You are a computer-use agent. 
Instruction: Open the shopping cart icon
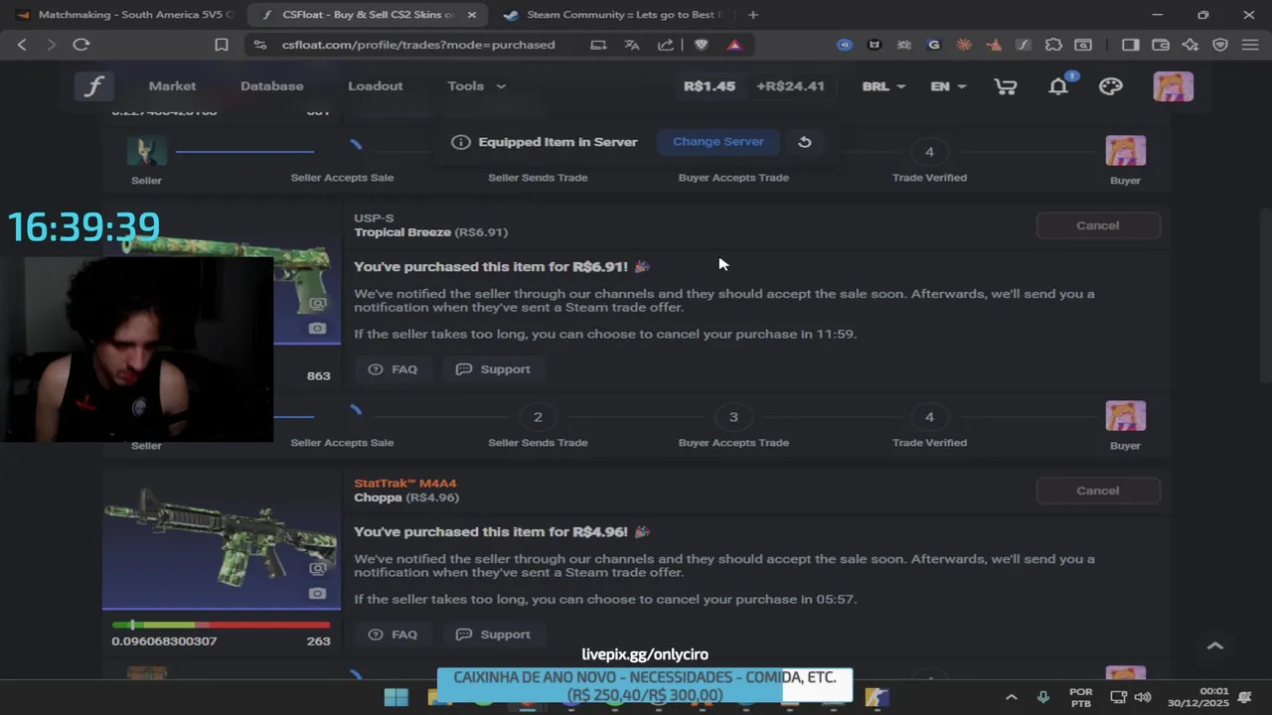click(x=1006, y=86)
